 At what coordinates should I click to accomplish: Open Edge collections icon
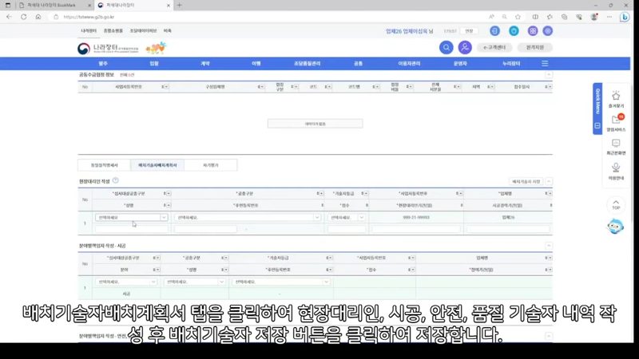[x=565, y=17]
